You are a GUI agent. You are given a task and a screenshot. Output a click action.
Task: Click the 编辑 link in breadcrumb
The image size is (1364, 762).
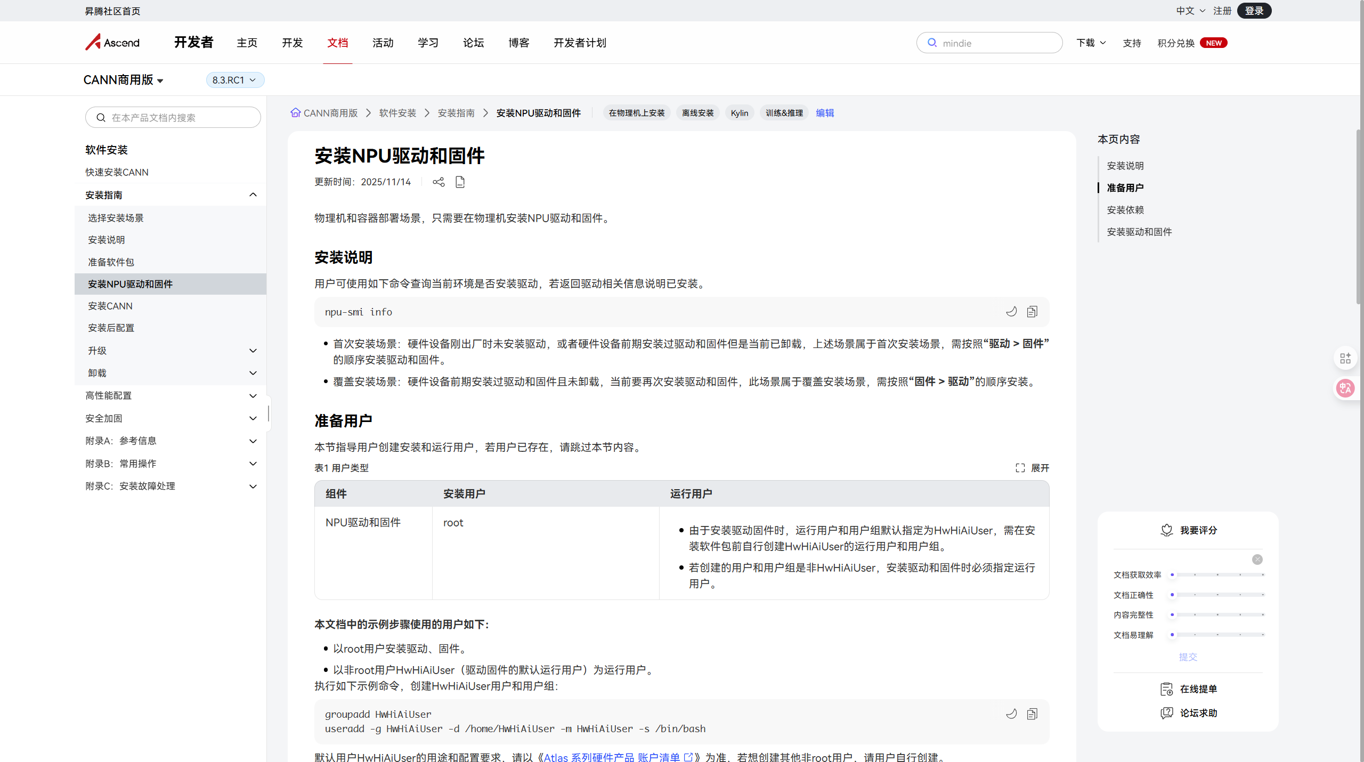[x=825, y=113]
